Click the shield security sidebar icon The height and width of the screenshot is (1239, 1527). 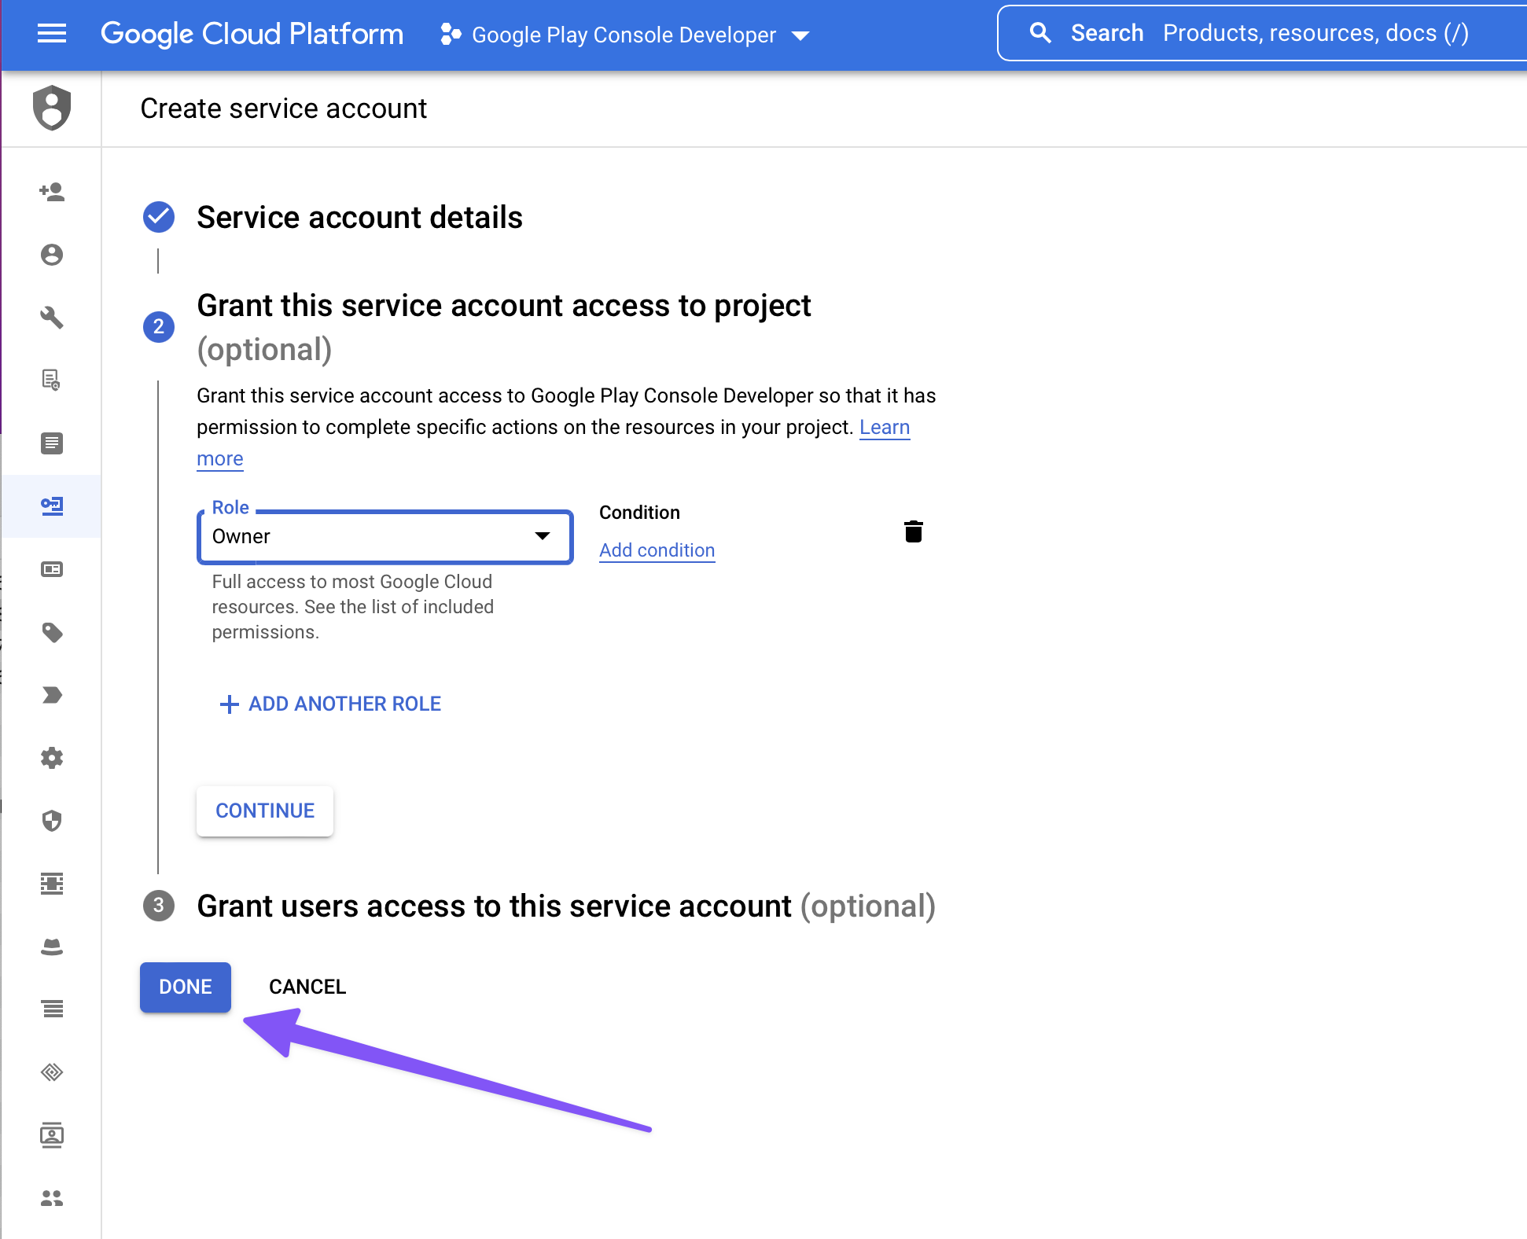coord(52,821)
